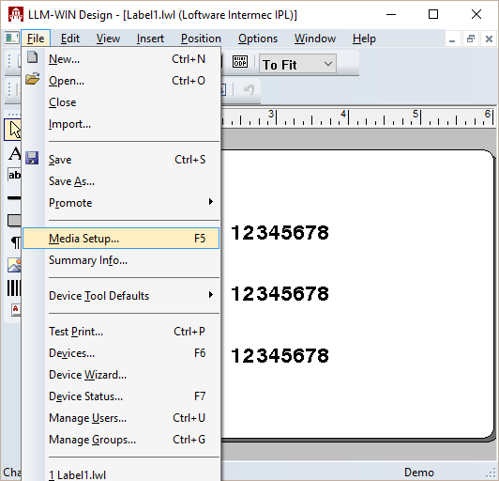Click the first 12345678 text field
This screenshot has height=481, width=499.
pos(280,232)
